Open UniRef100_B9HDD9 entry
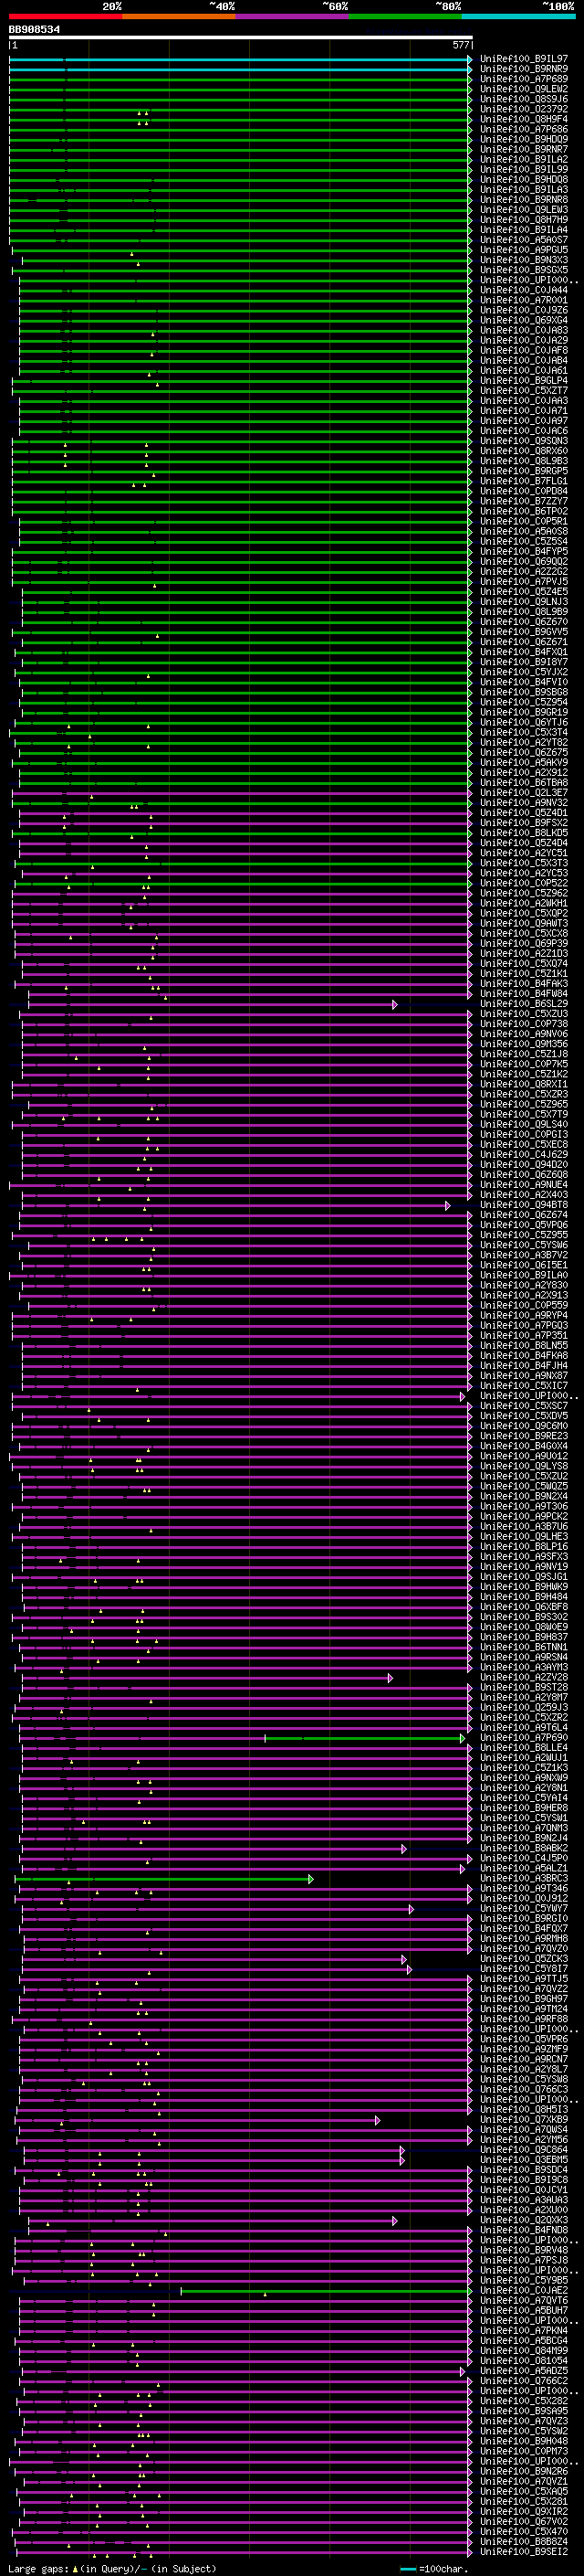This screenshot has height=2576, width=584. (x=524, y=139)
